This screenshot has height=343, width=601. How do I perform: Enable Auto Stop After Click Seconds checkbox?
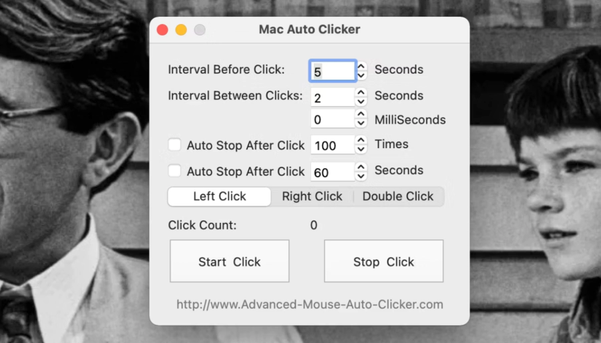click(174, 171)
